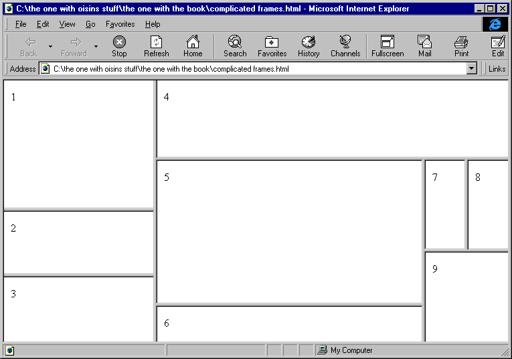Click the Forward toolbar button
512x359 pixels.
coord(74,47)
